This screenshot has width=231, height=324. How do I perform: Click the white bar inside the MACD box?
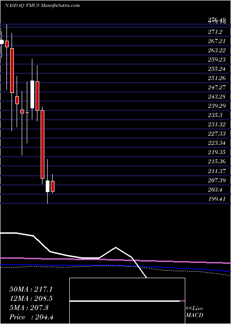(125, 301)
